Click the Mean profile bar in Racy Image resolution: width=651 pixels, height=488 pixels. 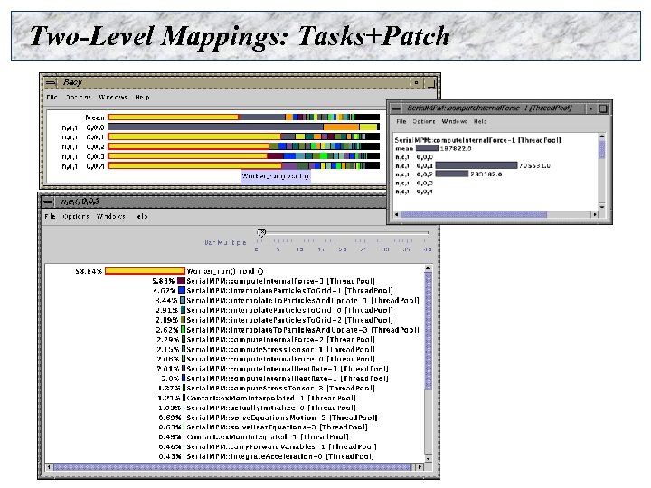click(x=244, y=117)
